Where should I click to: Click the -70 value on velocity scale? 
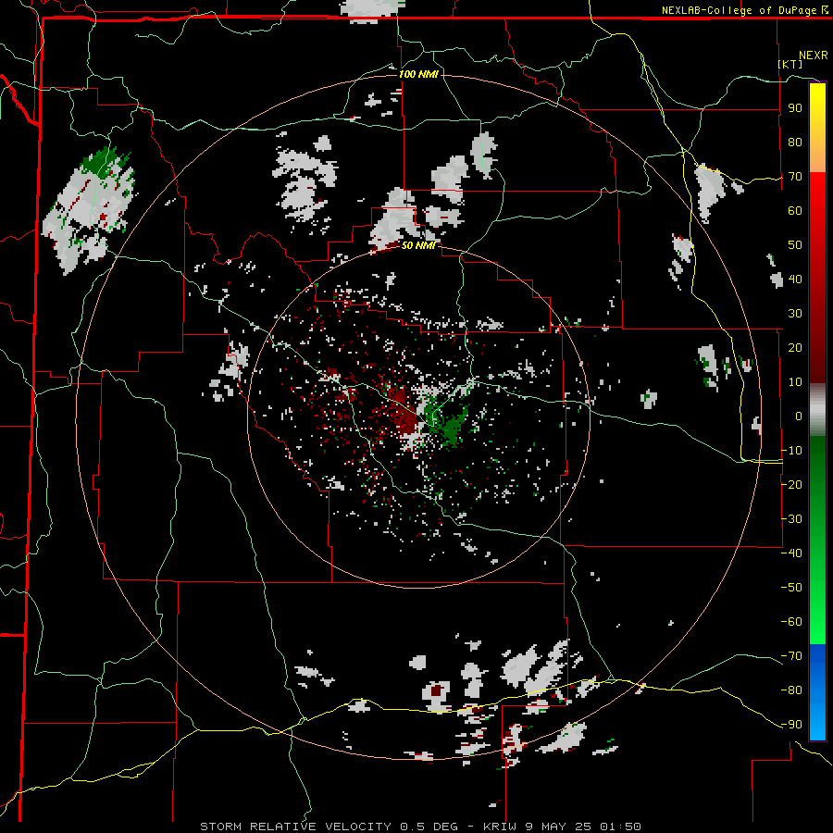point(791,656)
